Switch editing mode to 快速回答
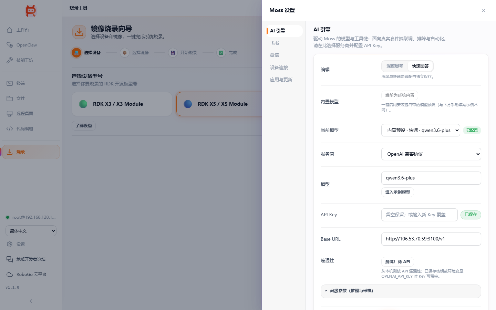 tap(420, 66)
